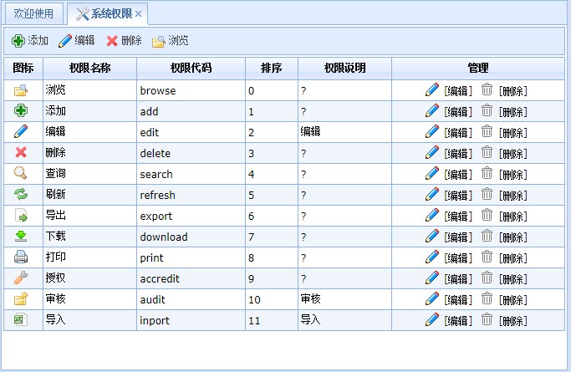Click the green plus 添加 toolbar icon
This screenshot has height=372, width=571.
pyautogui.click(x=18, y=41)
